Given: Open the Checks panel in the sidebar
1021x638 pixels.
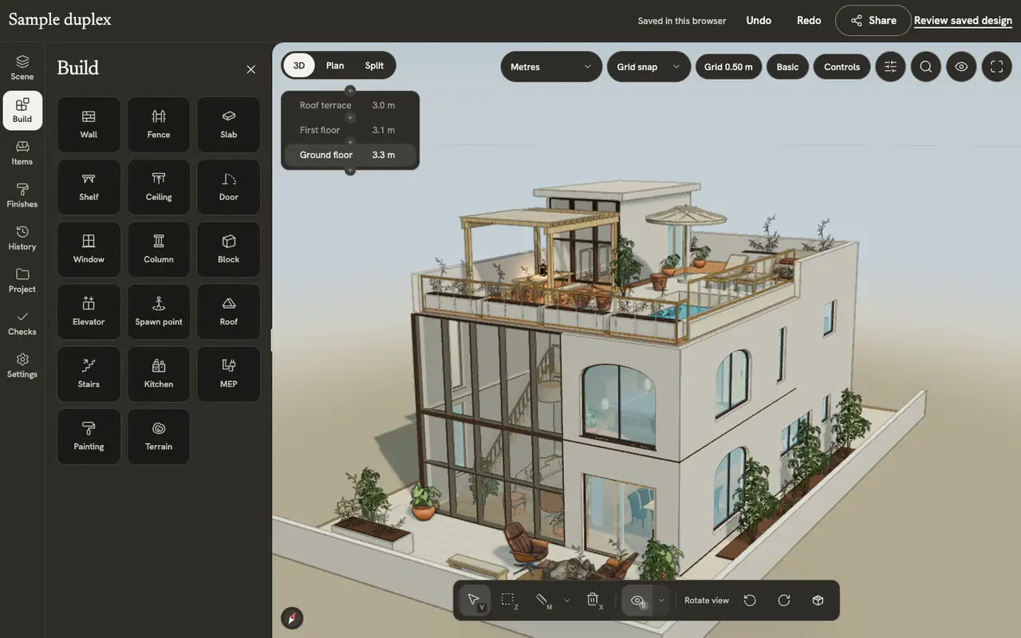Looking at the screenshot, I should (x=22, y=323).
